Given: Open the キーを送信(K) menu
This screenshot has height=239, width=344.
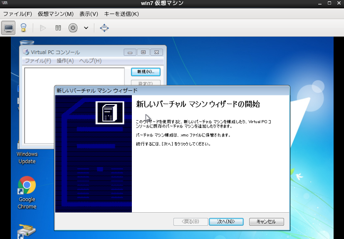Looking at the screenshot, I should click(121, 14).
